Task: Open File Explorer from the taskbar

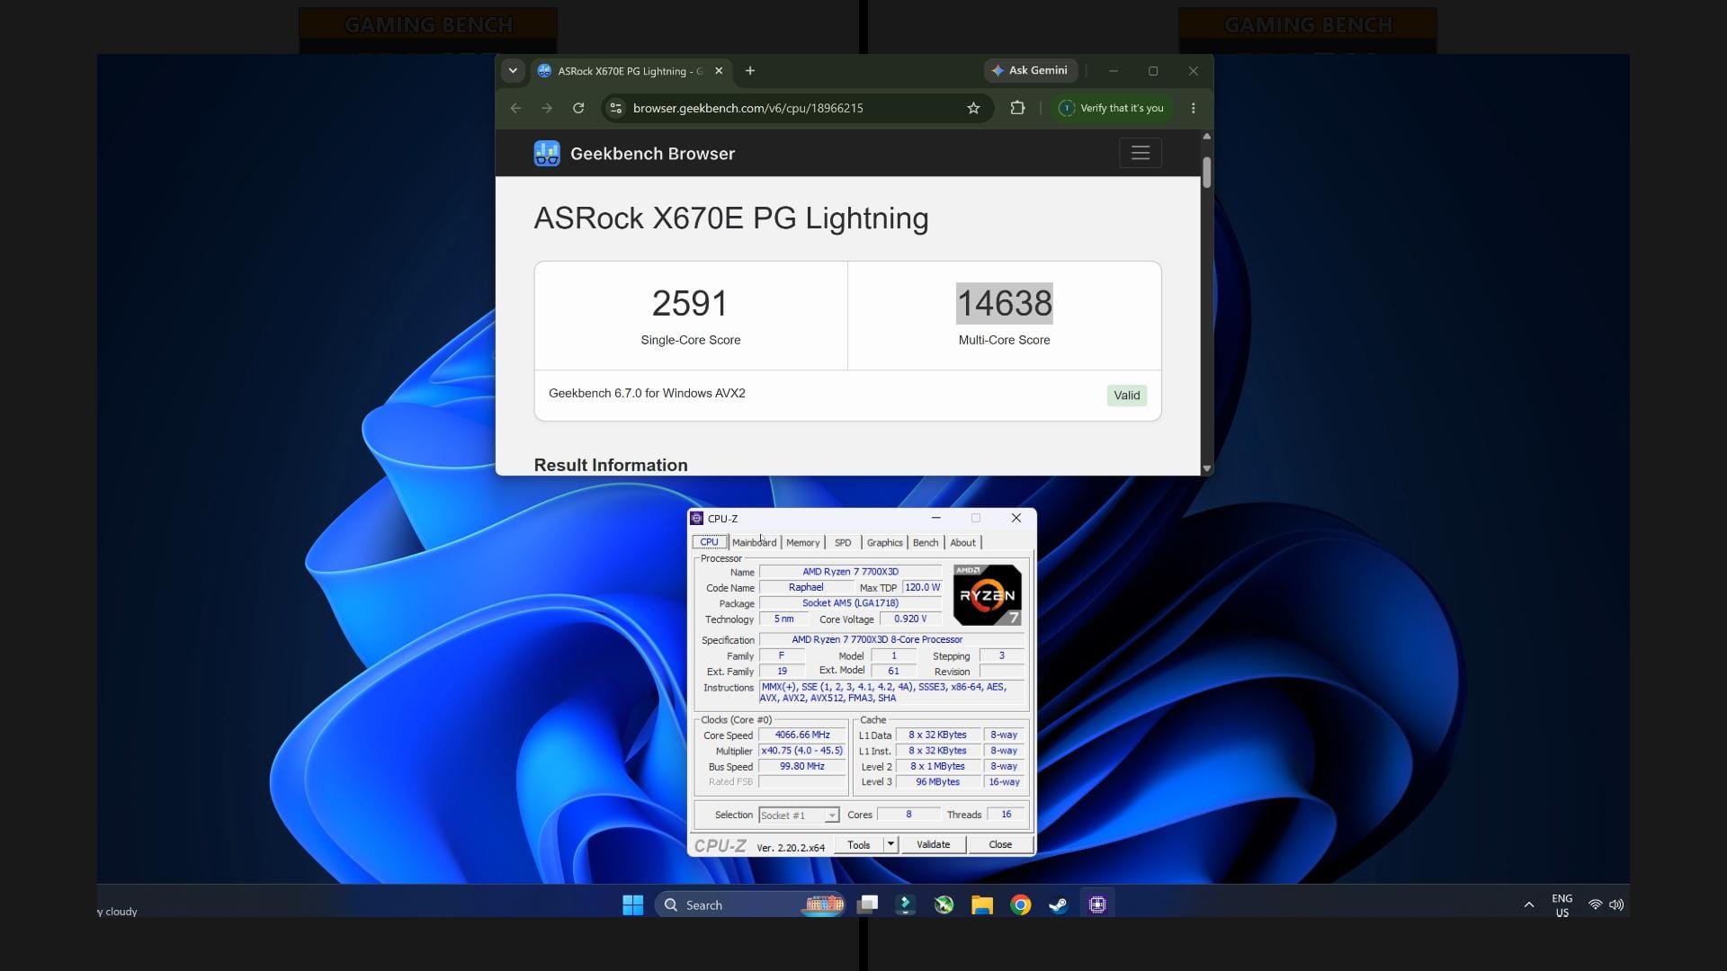Action: click(x=981, y=905)
